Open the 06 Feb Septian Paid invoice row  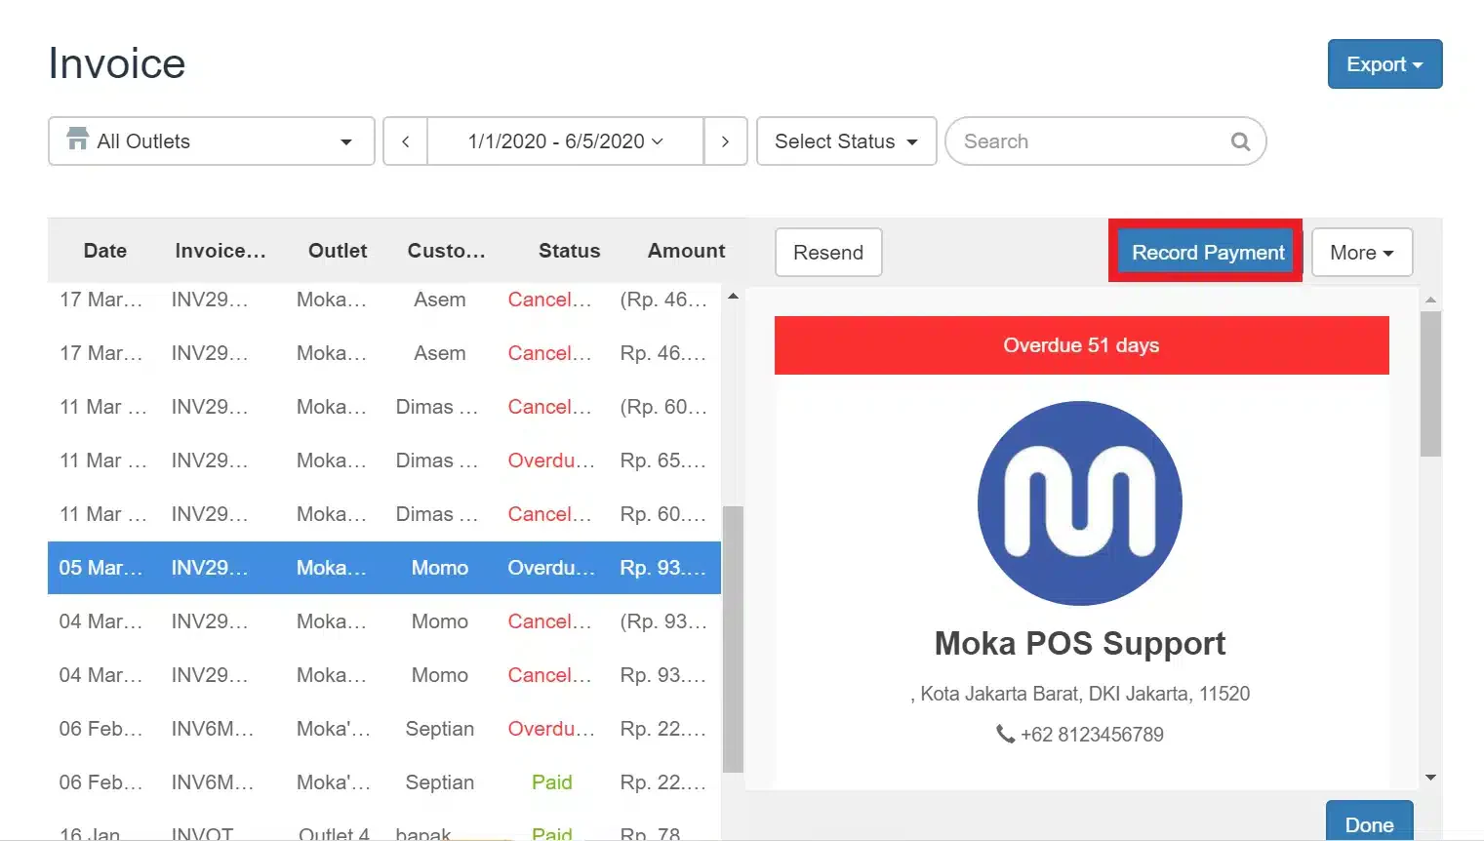pos(384,782)
